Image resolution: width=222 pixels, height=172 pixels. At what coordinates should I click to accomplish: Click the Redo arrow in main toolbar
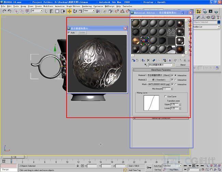coord(10,11)
